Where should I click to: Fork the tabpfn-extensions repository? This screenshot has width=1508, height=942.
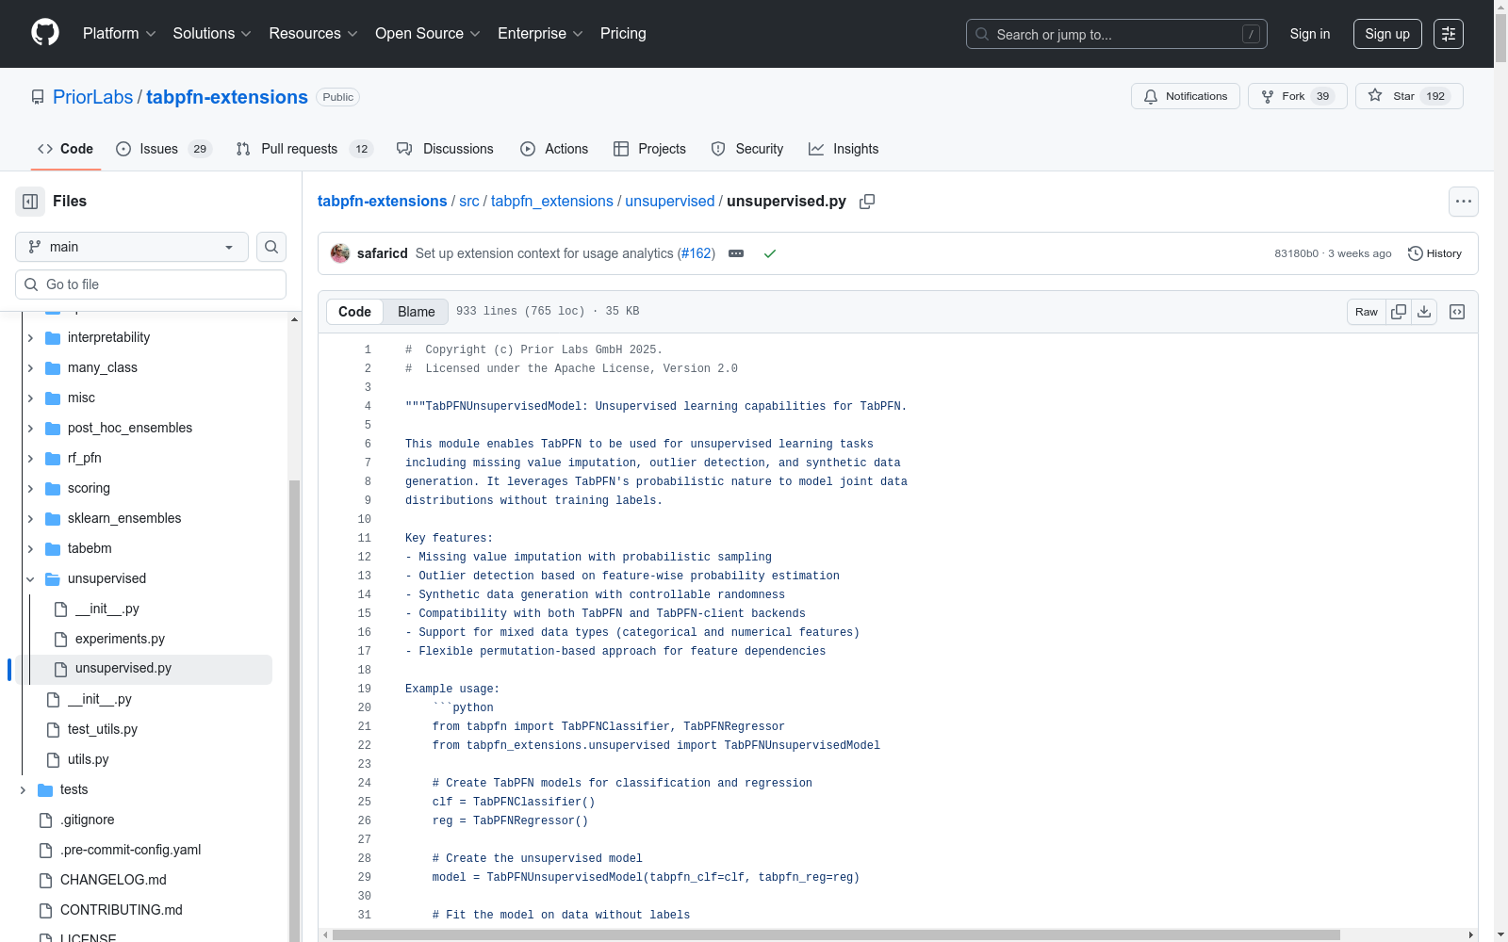pyautogui.click(x=1298, y=96)
